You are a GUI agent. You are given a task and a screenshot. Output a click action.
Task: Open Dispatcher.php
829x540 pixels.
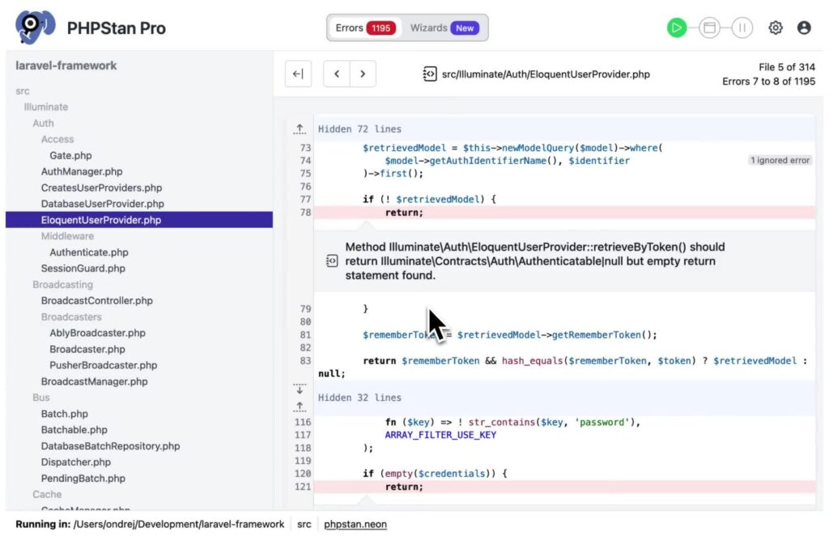tap(76, 462)
